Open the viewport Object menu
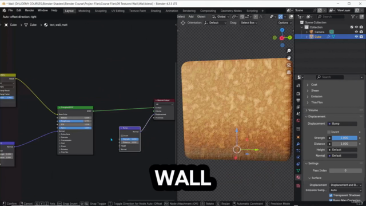The height and width of the screenshot is (206, 366). coord(201,17)
